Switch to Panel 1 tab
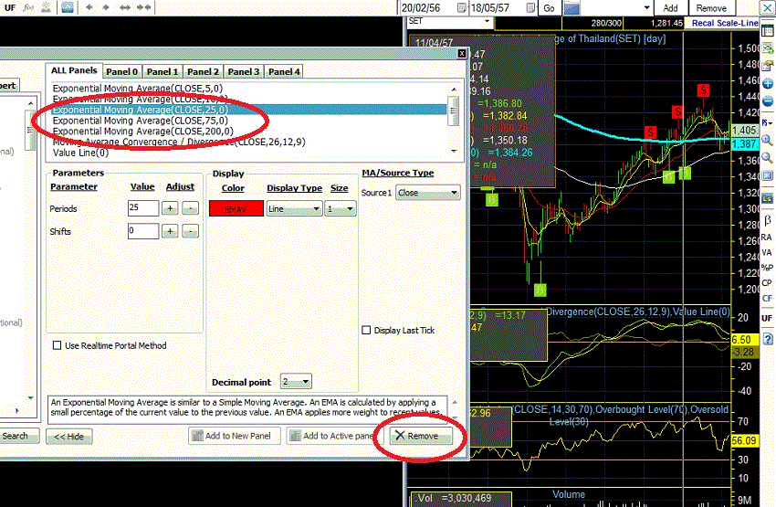776x507 pixels. tap(163, 72)
